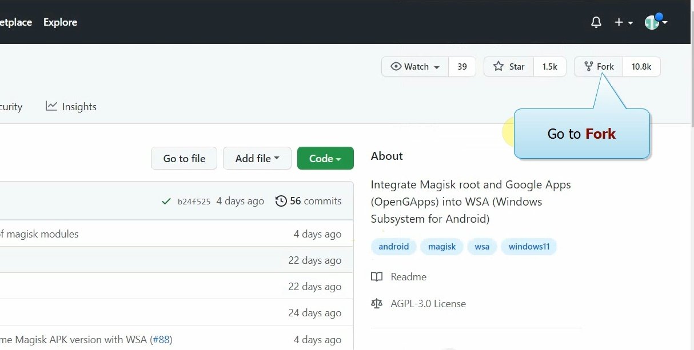Star the repository
694x350 pixels.
(509, 67)
